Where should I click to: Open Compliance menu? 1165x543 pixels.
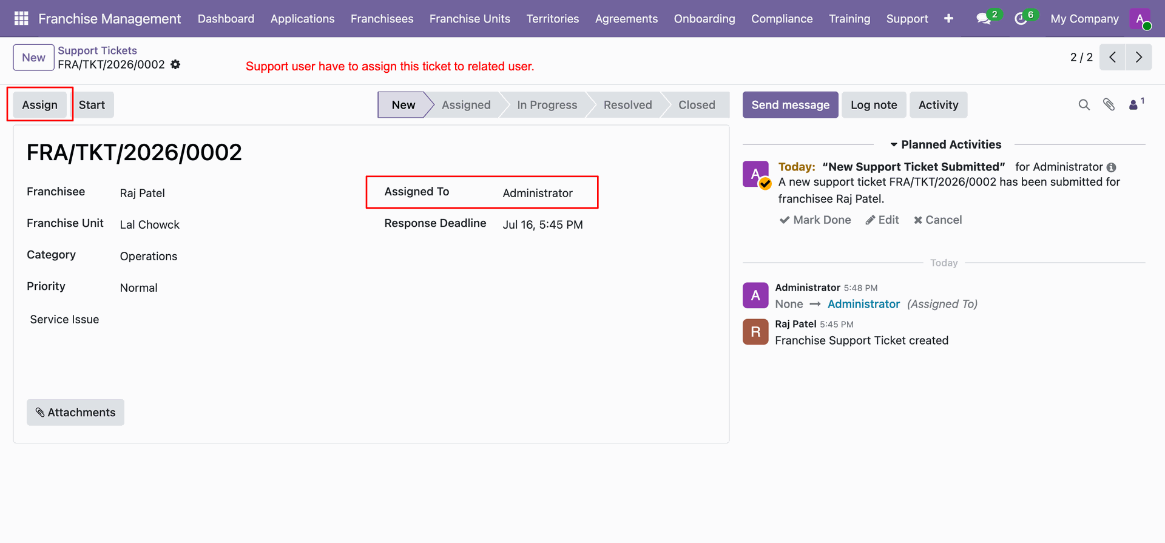click(x=782, y=19)
